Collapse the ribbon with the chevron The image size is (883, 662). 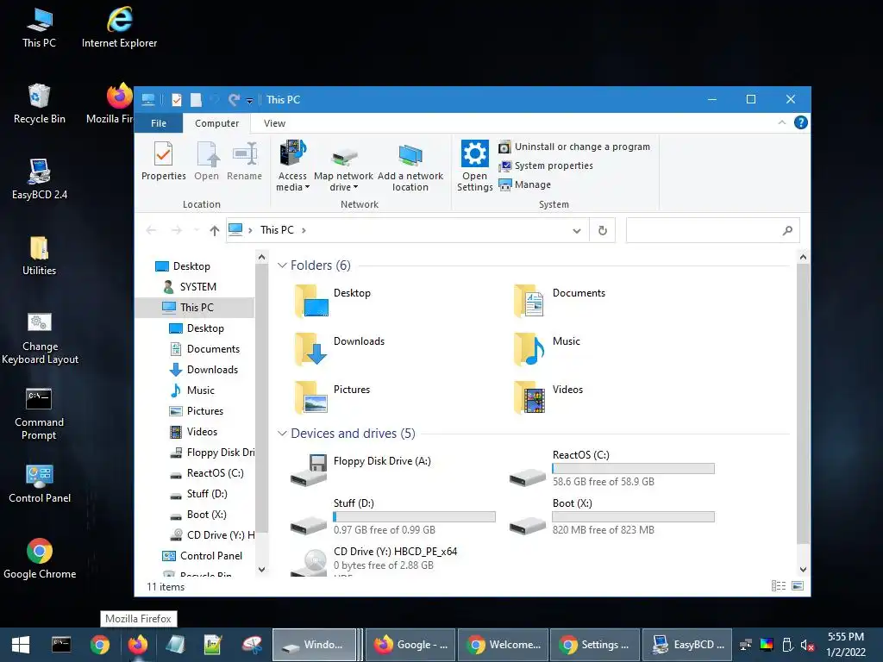pyautogui.click(x=781, y=122)
